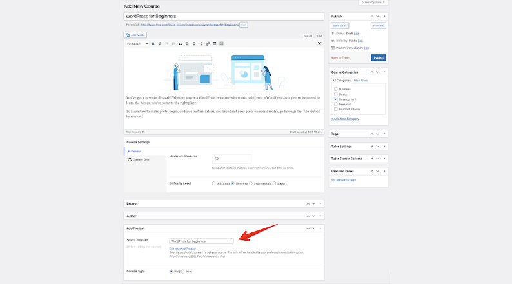Screen dimensions: 512x284
Task: Toggle bold formatting in editor toolbar
Action: pos(153,44)
